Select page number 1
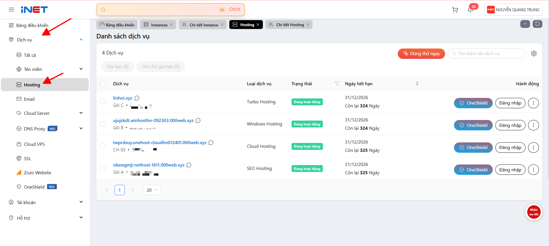This screenshot has height=246, width=549. (120, 190)
